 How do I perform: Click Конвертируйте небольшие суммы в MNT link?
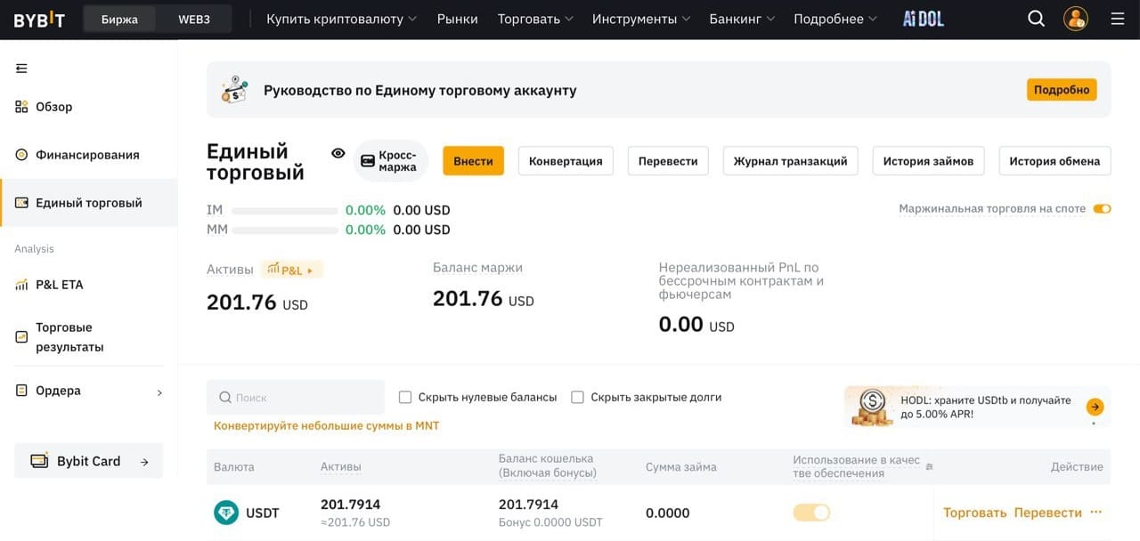click(x=326, y=425)
